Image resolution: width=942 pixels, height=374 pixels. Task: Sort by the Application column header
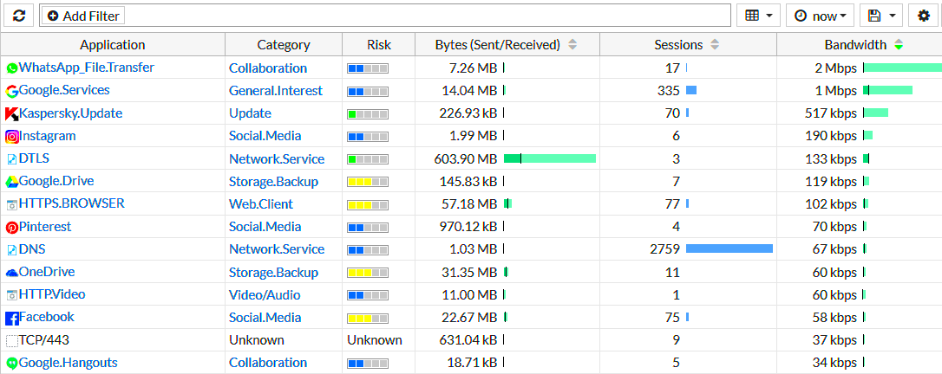click(x=113, y=44)
